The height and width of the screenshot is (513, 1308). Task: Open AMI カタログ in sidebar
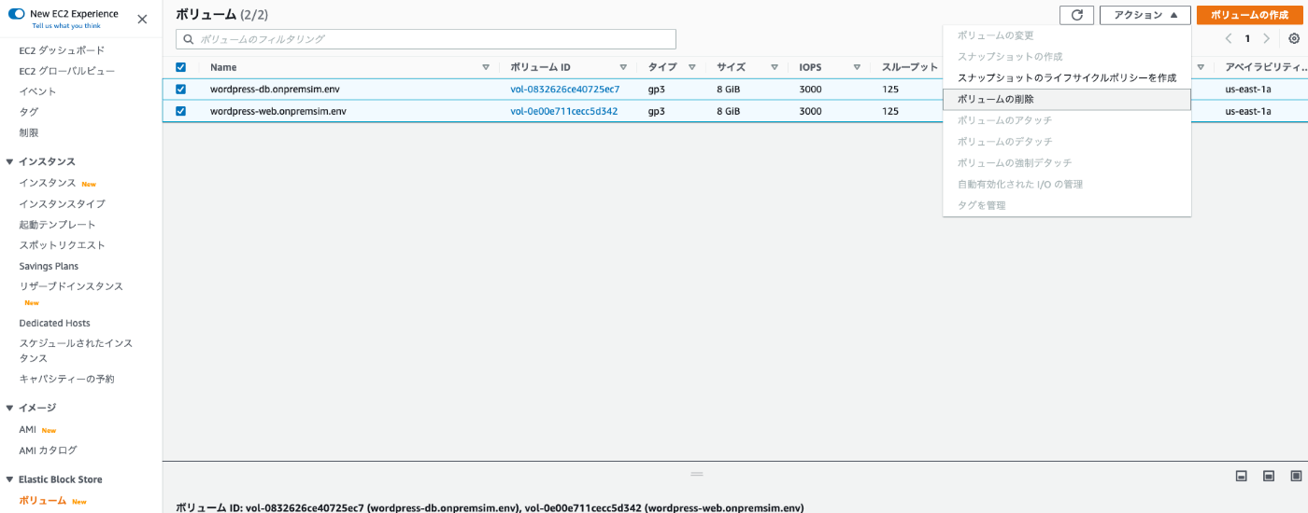point(48,450)
